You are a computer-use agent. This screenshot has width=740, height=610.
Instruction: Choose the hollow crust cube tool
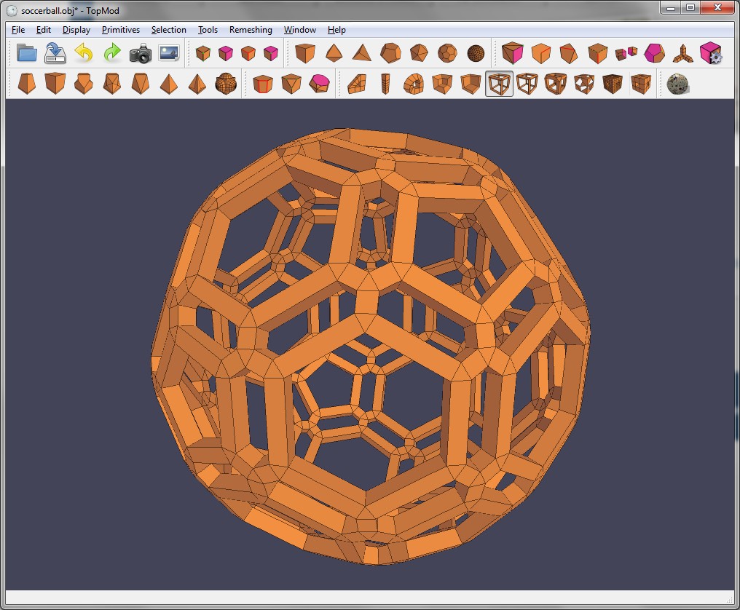click(x=442, y=84)
